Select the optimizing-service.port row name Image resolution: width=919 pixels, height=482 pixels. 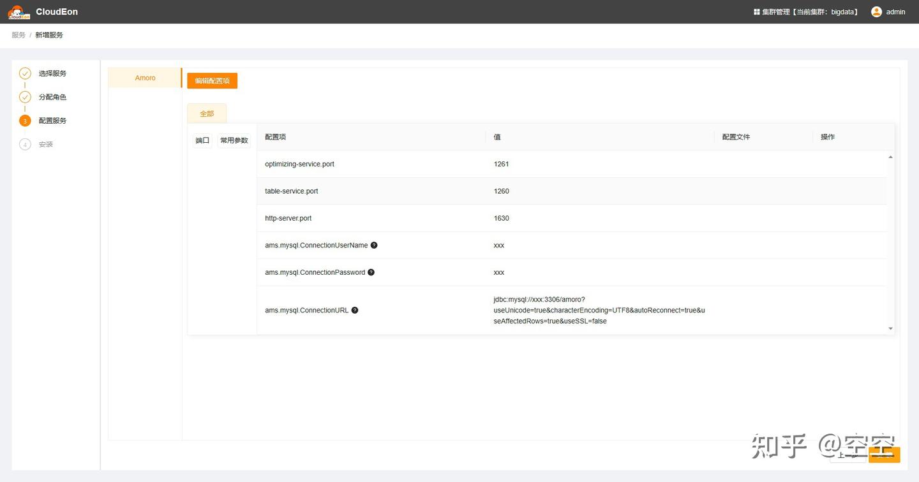(x=299, y=164)
